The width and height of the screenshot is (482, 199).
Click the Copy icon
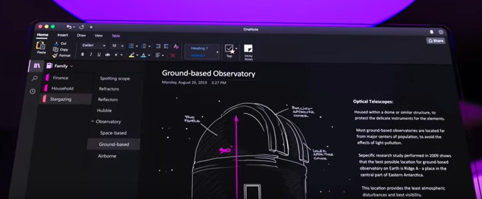pos(56,49)
